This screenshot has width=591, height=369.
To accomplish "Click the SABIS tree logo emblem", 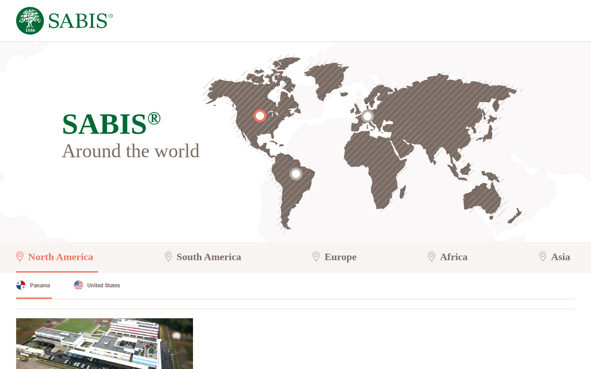I will click(30, 21).
